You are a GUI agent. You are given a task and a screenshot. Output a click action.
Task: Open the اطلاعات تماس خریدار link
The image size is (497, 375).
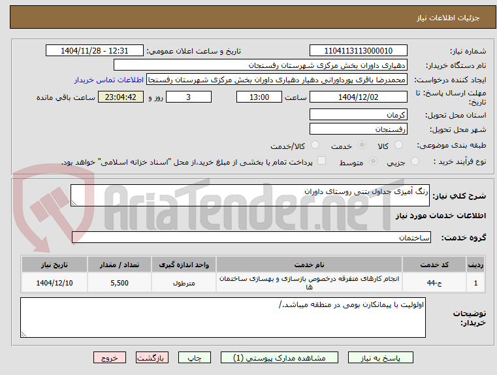click(109, 80)
